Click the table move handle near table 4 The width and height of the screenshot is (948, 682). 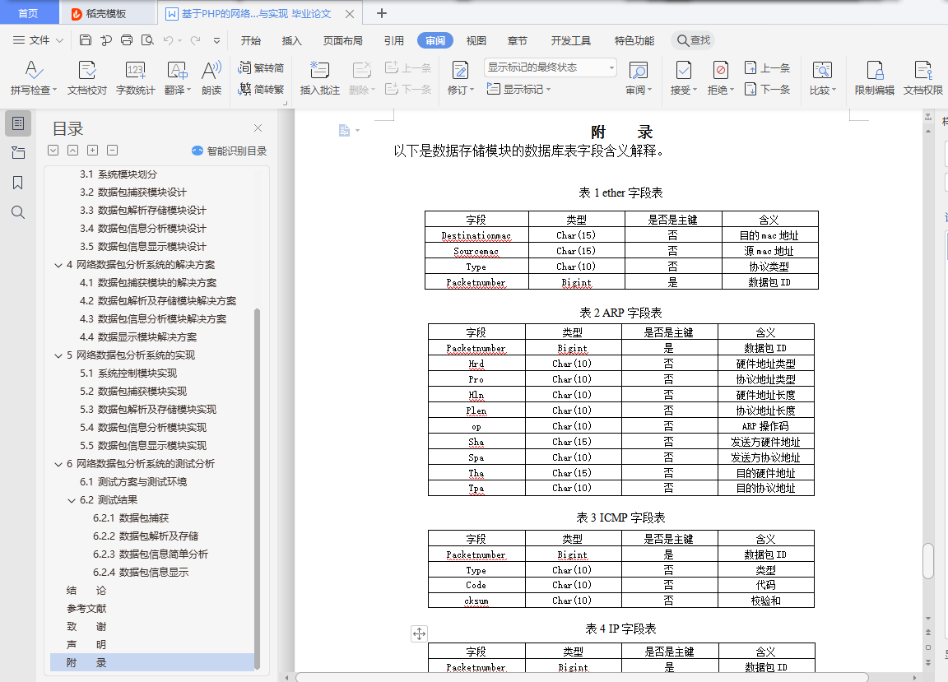tap(419, 633)
